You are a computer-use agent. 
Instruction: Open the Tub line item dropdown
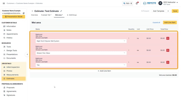pyautogui.click(x=81, y=65)
